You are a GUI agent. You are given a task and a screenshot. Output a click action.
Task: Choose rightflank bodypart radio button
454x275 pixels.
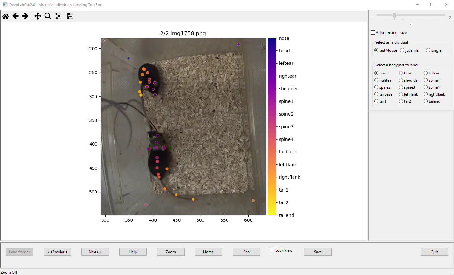coord(425,94)
